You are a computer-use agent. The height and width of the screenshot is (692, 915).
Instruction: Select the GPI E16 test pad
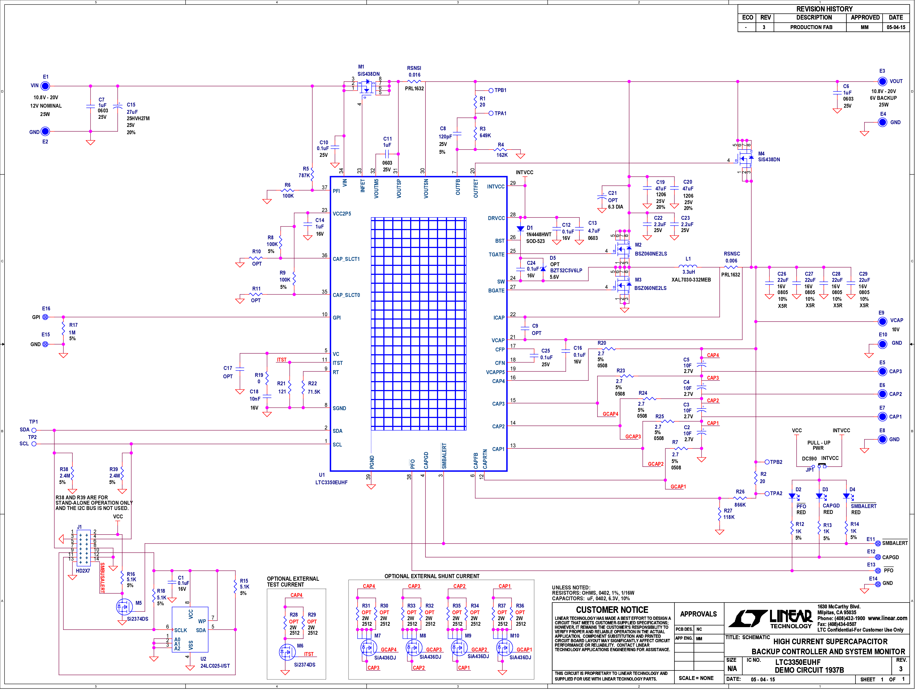click(45, 317)
